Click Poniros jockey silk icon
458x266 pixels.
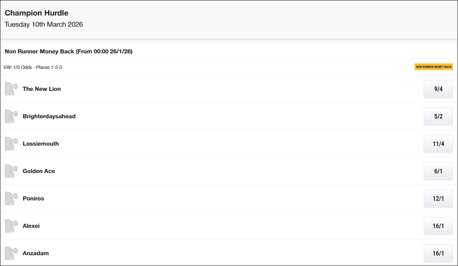pyautogui.click(x=11, y=198)
